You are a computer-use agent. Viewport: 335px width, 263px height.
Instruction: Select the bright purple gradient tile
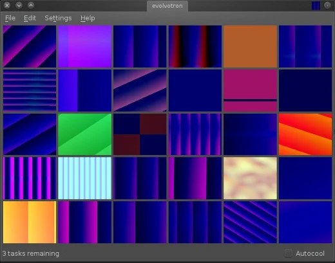(x=85, y=46)
